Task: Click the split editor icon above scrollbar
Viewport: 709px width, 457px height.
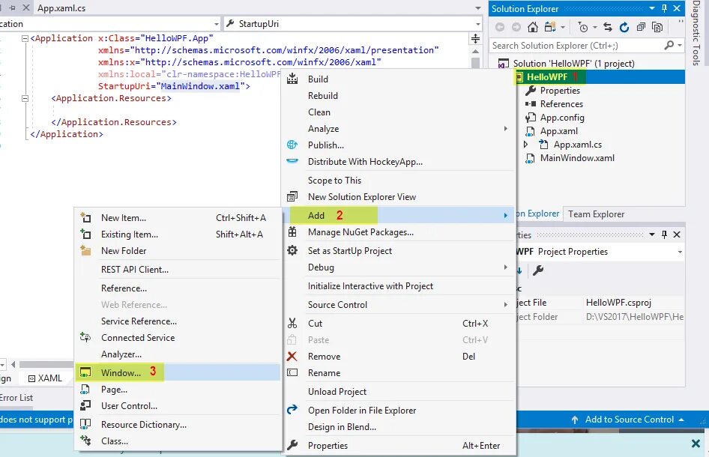Action: (475, 38)
